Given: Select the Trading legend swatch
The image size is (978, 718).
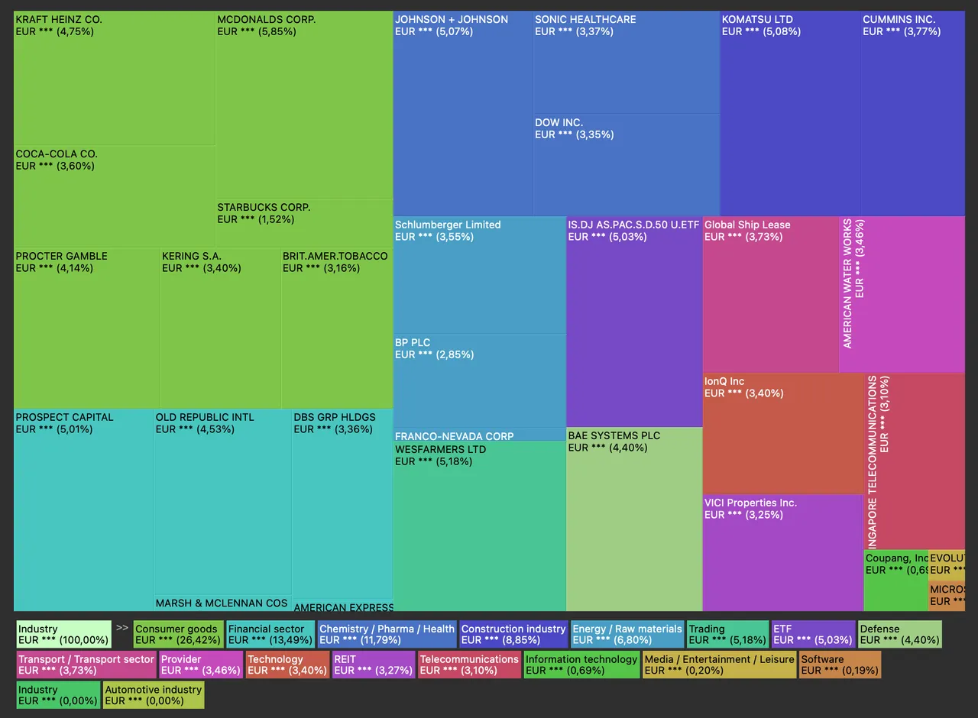Looking at the screenshot, I should coord(727,634).
